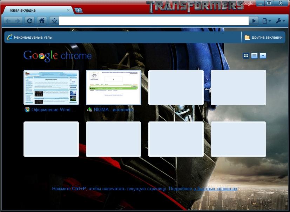Open the о быстрых клавишах link
The image size is (290, 212).
click(x=215, y=189)
